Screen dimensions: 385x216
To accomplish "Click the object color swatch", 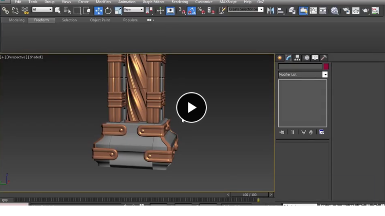I will 326,67.
